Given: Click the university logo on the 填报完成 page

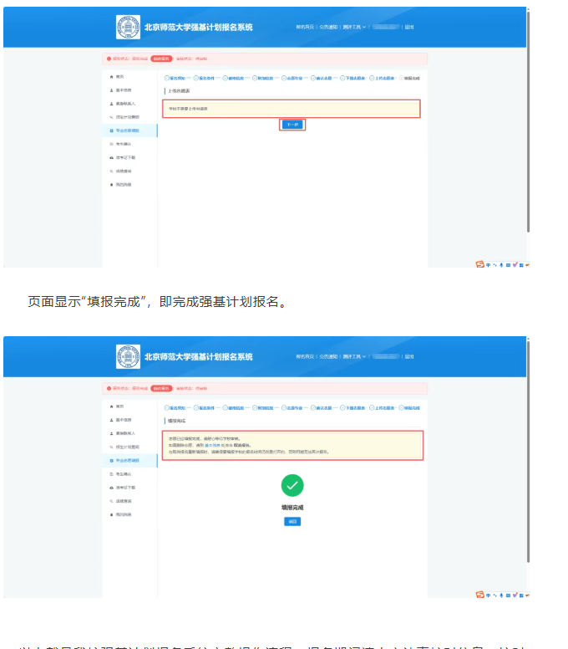Looking at the screenshot, I should coord(128,357).
